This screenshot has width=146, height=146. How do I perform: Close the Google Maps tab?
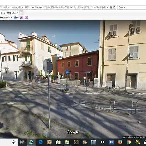coord(17,13)
